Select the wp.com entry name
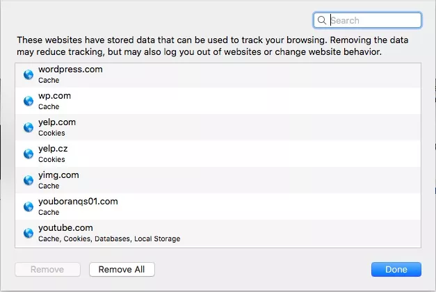 (x=55, y=96)
